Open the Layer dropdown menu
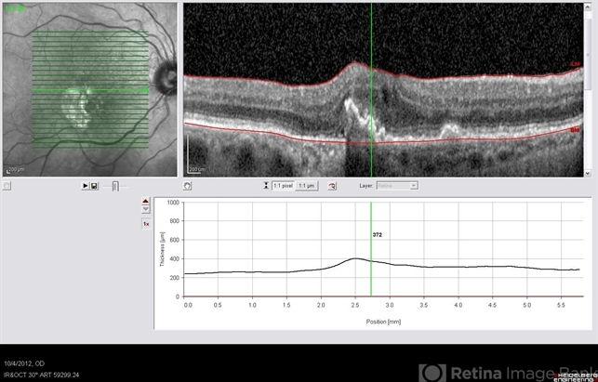The image size is (598, 382). coord(401,186)
